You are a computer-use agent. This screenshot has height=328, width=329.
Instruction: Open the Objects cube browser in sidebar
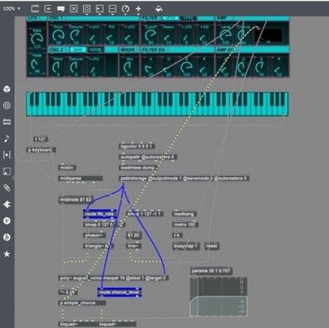pyautogui.click(x=7, y=89)
